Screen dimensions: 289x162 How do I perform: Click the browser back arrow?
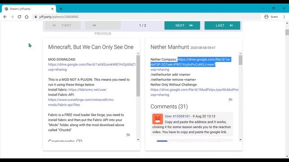click(5, 17)
